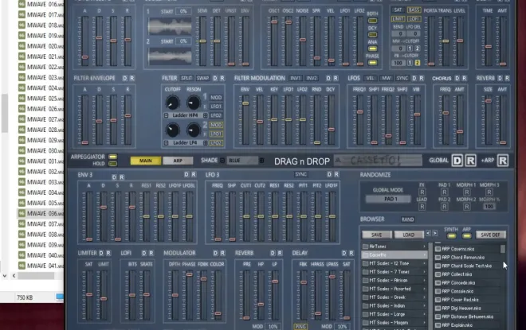The width and height of the screenshot is (526, 330).
Task: Click the MORPH % value field
Action: click(x=489, y=207)
